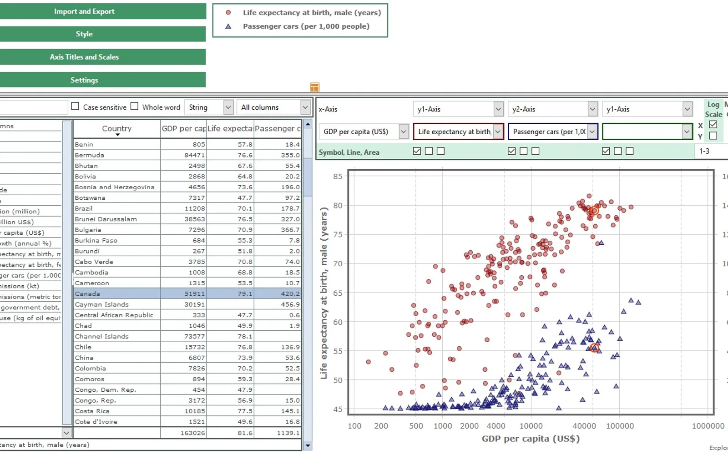Select the Brazil row

click(187, 208)
